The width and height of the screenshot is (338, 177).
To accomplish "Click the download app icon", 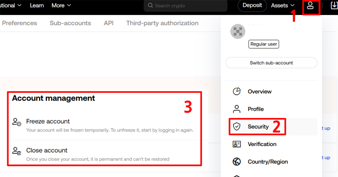I will tap(334, 6).
